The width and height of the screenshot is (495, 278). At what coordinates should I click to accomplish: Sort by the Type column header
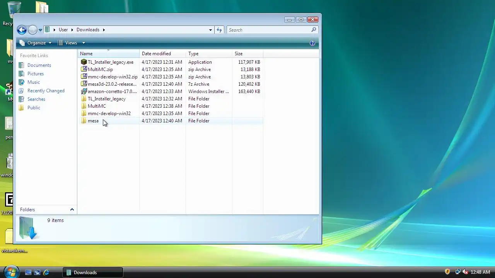click(x=209, y=54)
